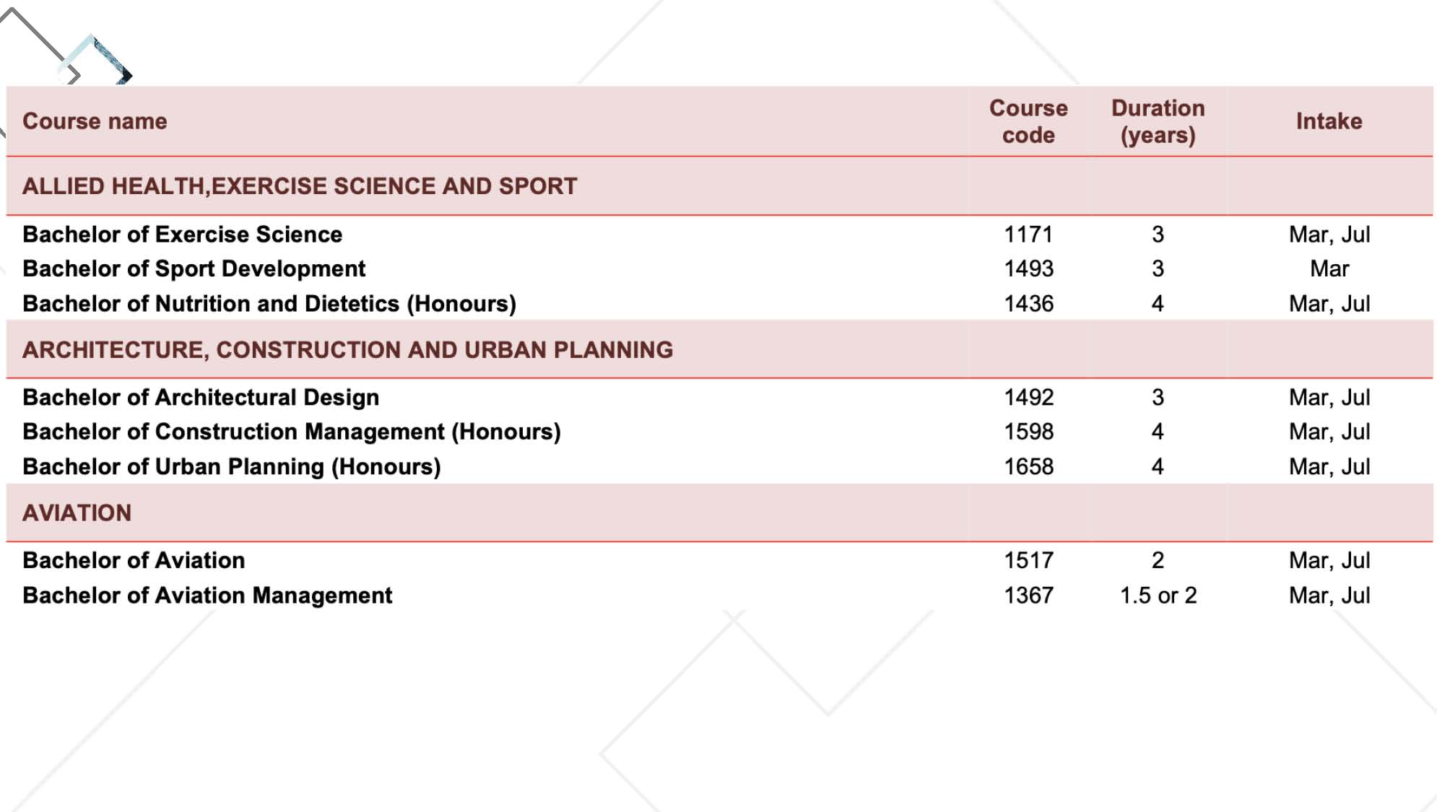Click the Course name column header

click(95, 121)
